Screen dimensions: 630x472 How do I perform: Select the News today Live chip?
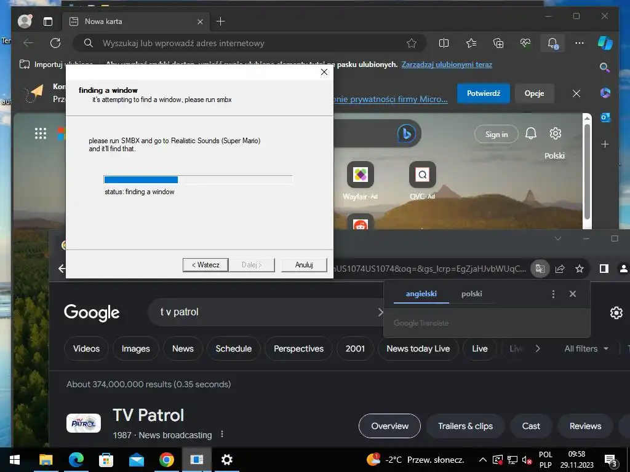coord(418,348)
